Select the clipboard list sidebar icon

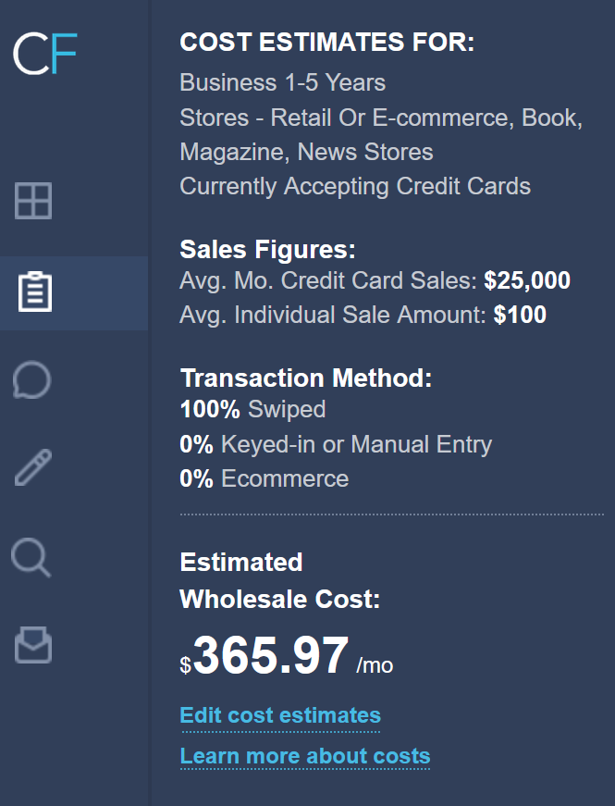coord(35,292)
